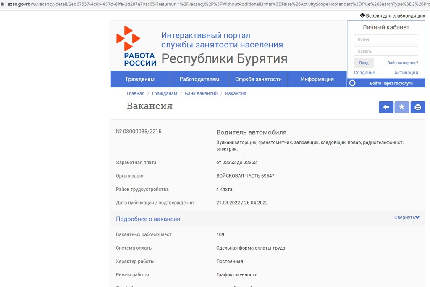Click the back arrow button
Viewport: 430px width, 287px height.
(x=386, y=107)
